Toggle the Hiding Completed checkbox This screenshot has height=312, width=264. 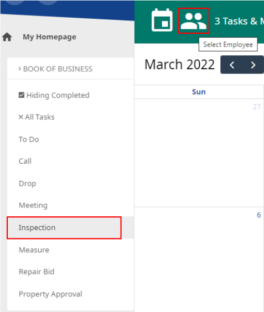22,95
